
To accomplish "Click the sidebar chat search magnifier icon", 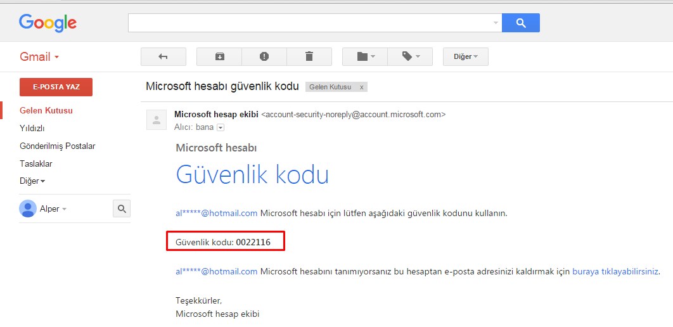I will [x=121, y=208].
